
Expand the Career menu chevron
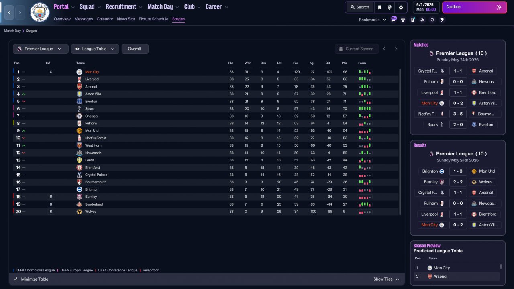click(226, 7)
